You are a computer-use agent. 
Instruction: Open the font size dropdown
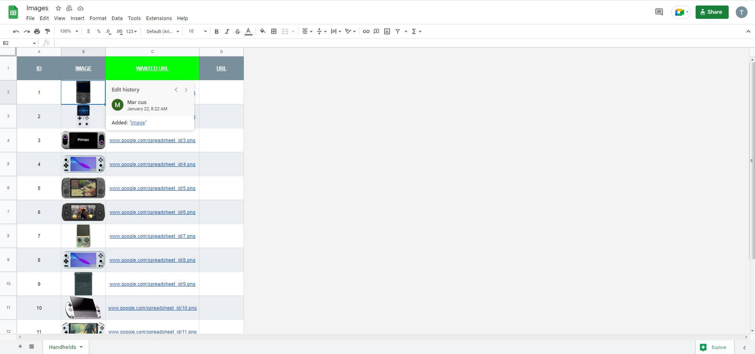point(197,31)
